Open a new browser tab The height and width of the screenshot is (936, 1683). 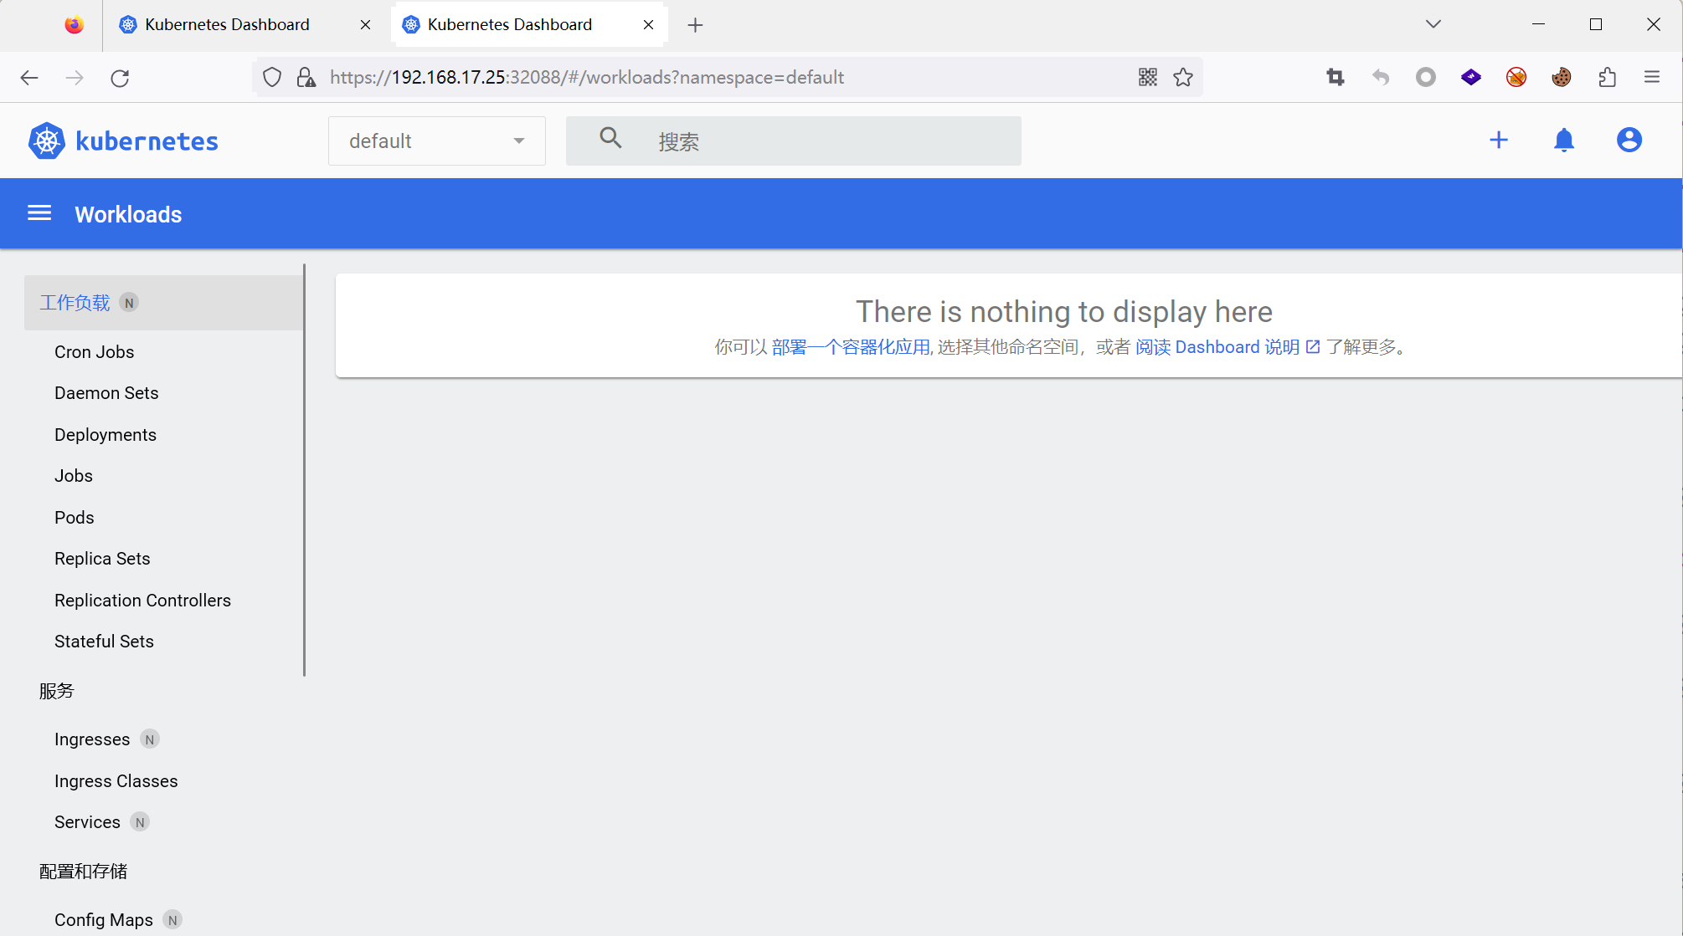tap(695, 25)
